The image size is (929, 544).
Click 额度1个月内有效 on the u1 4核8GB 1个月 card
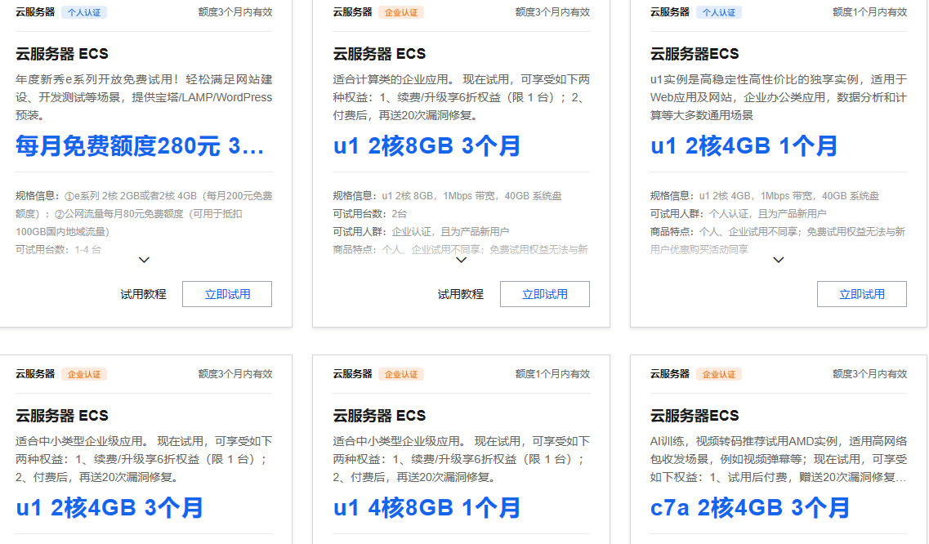click(552, 374)
